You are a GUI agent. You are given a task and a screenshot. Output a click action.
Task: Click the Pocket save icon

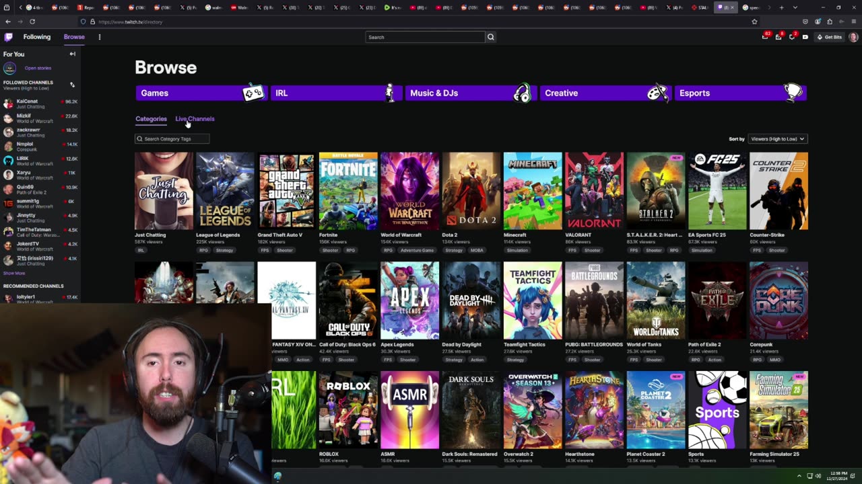tap(806, 22)
